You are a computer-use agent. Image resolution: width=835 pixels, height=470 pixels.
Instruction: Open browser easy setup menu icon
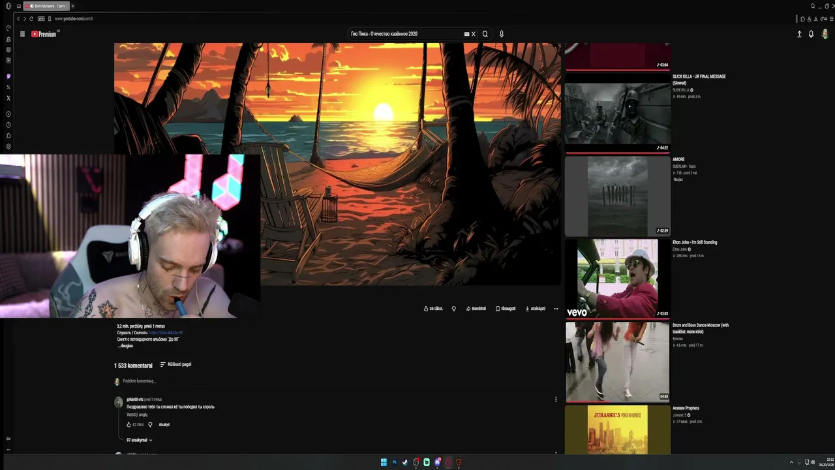(x=831, y=18)
